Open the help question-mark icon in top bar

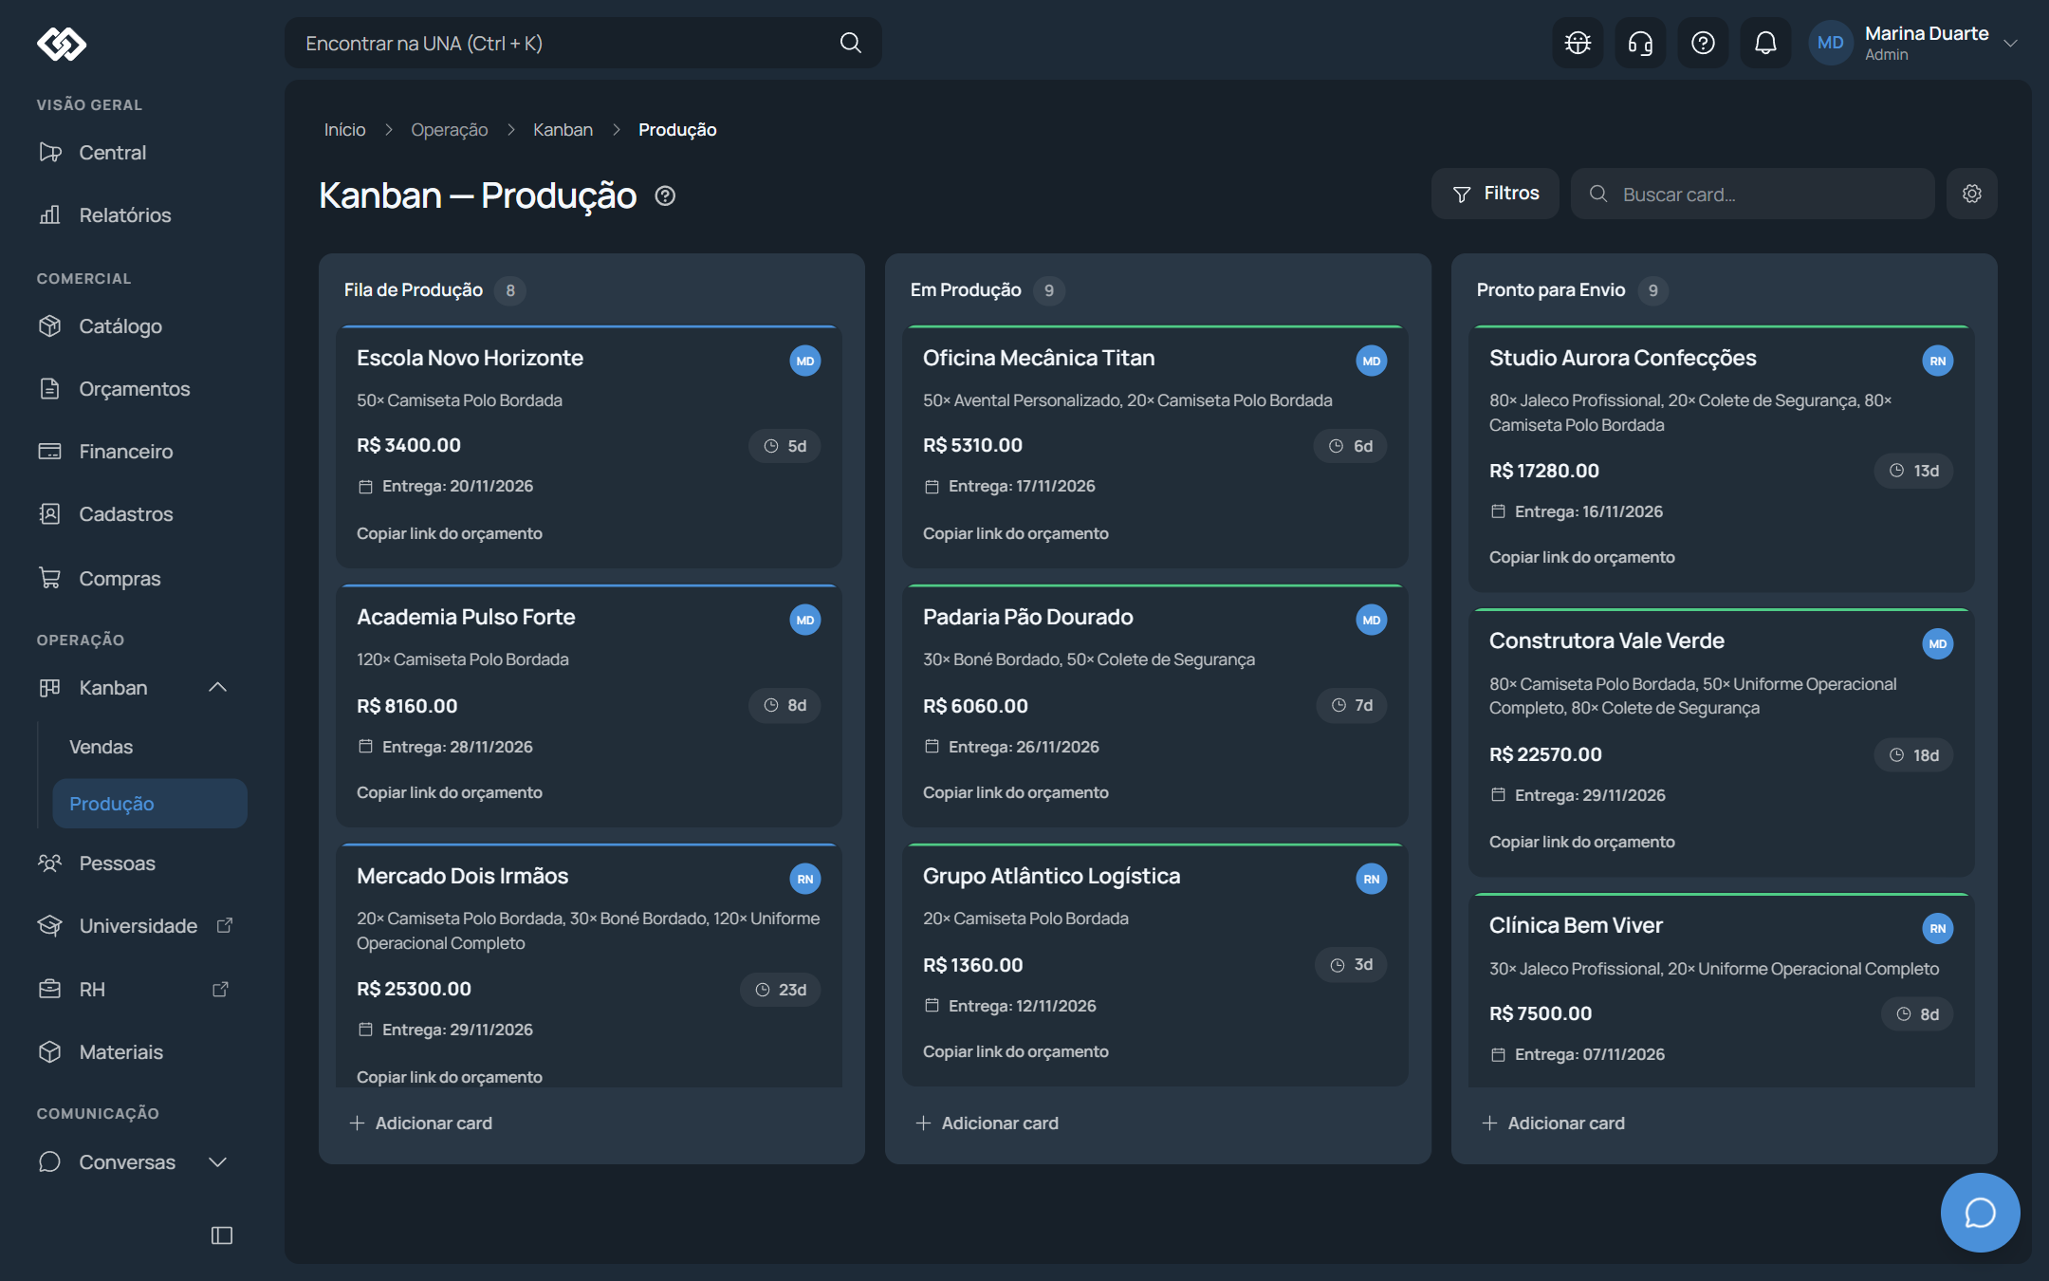[1703, 43]
